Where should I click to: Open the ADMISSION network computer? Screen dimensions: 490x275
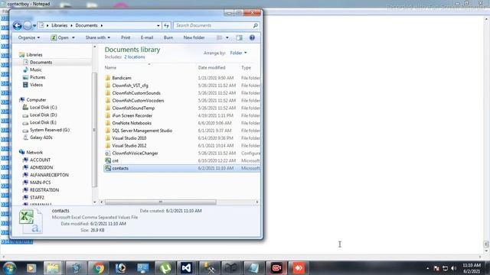(41, 167)
